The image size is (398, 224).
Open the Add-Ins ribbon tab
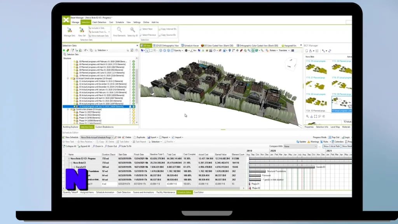click(x=155, y=22)
